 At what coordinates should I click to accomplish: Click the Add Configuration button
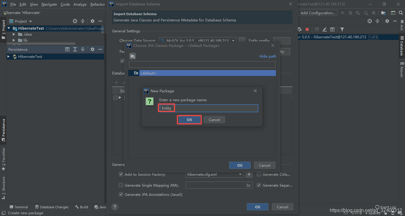pos(318,13)
